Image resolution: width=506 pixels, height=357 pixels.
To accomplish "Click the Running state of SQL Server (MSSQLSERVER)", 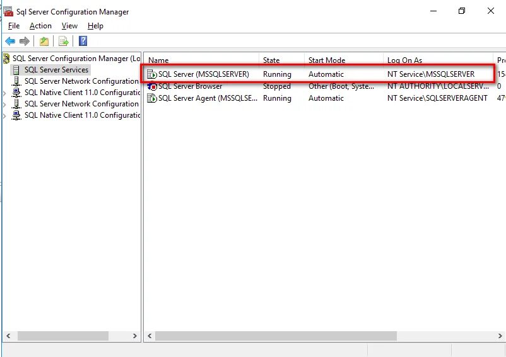I will (x=277, y=74).
